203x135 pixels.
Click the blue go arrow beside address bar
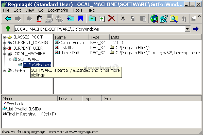click(196, 29)
